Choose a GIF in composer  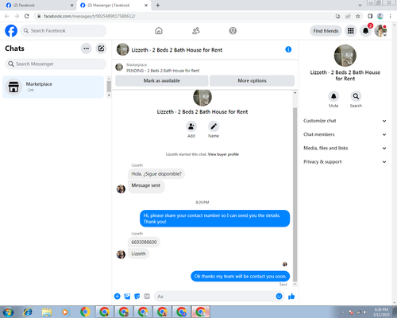[x=147, y=297]
